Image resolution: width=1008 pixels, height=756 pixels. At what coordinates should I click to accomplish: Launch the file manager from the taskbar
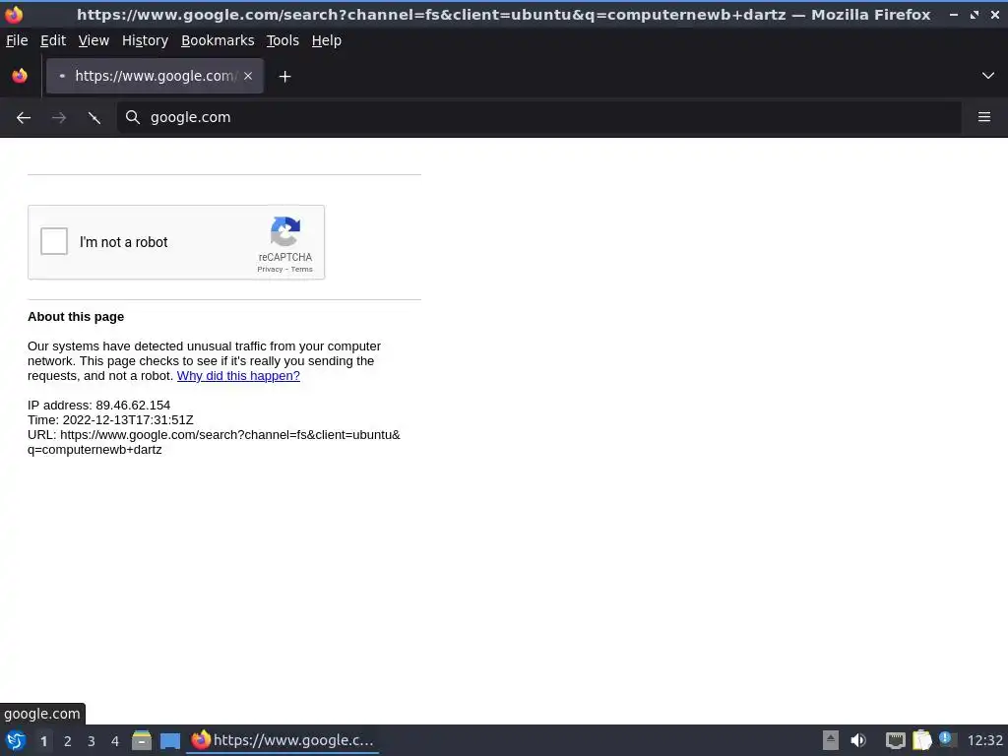point(142,740)
